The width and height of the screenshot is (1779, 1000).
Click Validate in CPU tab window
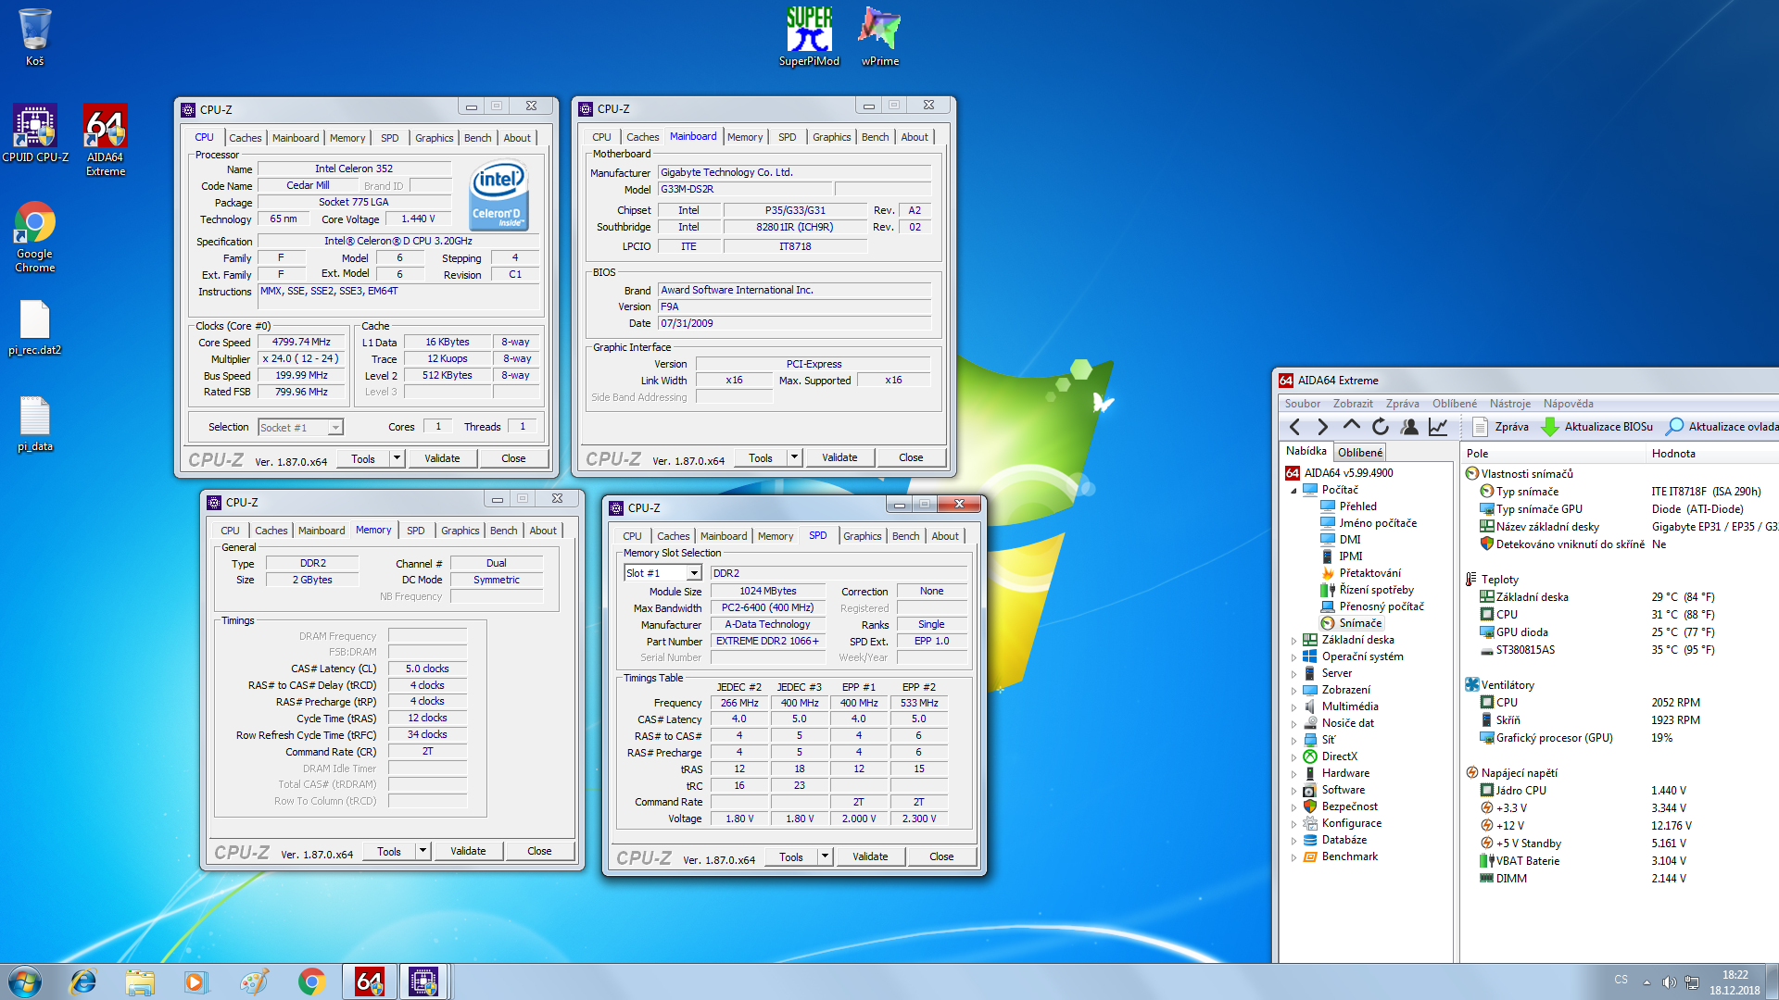coord(442,458)
